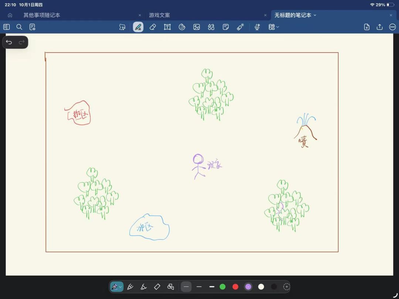399x299 pixels.
Task: Switch to the 游戏文案 tab
Action: (x=159, y=15)
